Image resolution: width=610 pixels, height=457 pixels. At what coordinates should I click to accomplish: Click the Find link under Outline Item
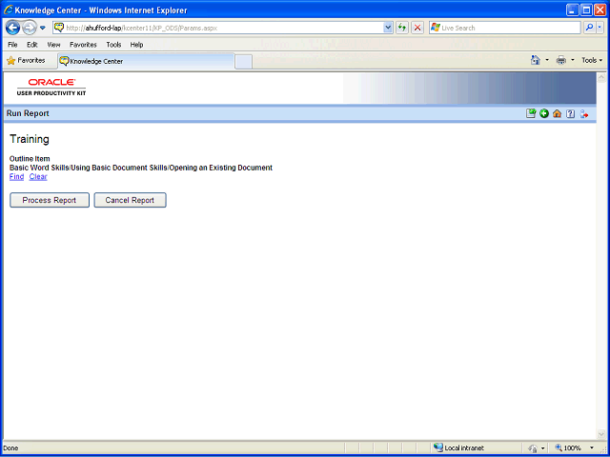tap(17, 177)
